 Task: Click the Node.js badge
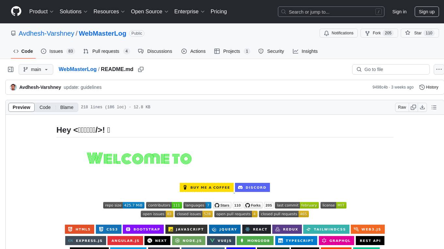pyautogui.click(x=189, y=241)
